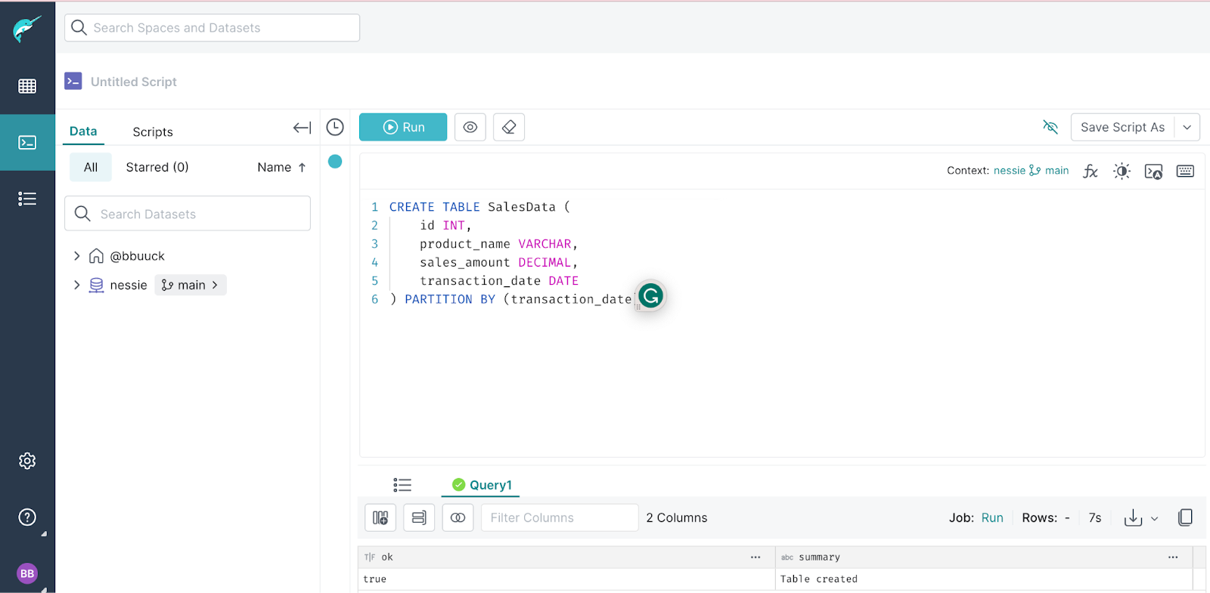Click the clock history icon

[335, 128]
